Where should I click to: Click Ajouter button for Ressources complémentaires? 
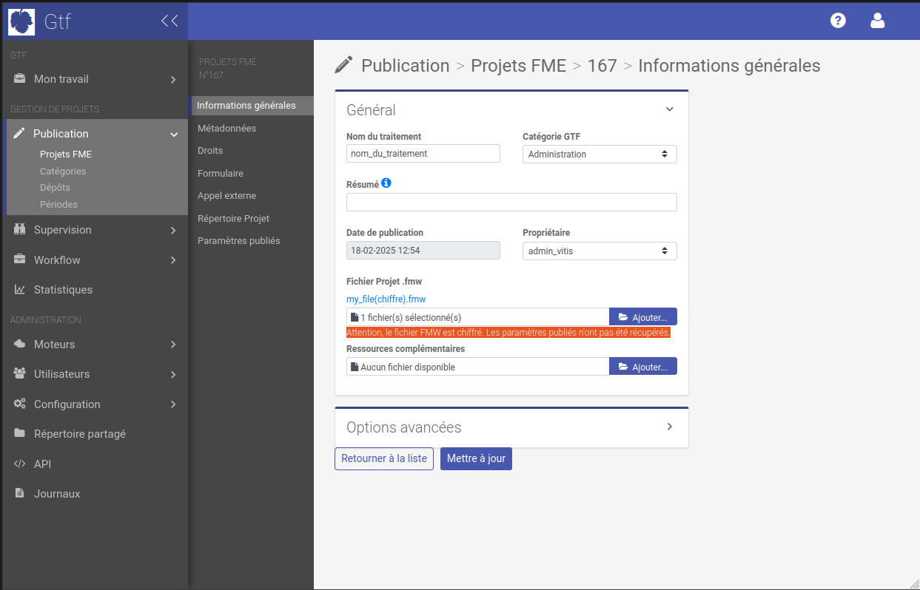click(x=643, y=367)
